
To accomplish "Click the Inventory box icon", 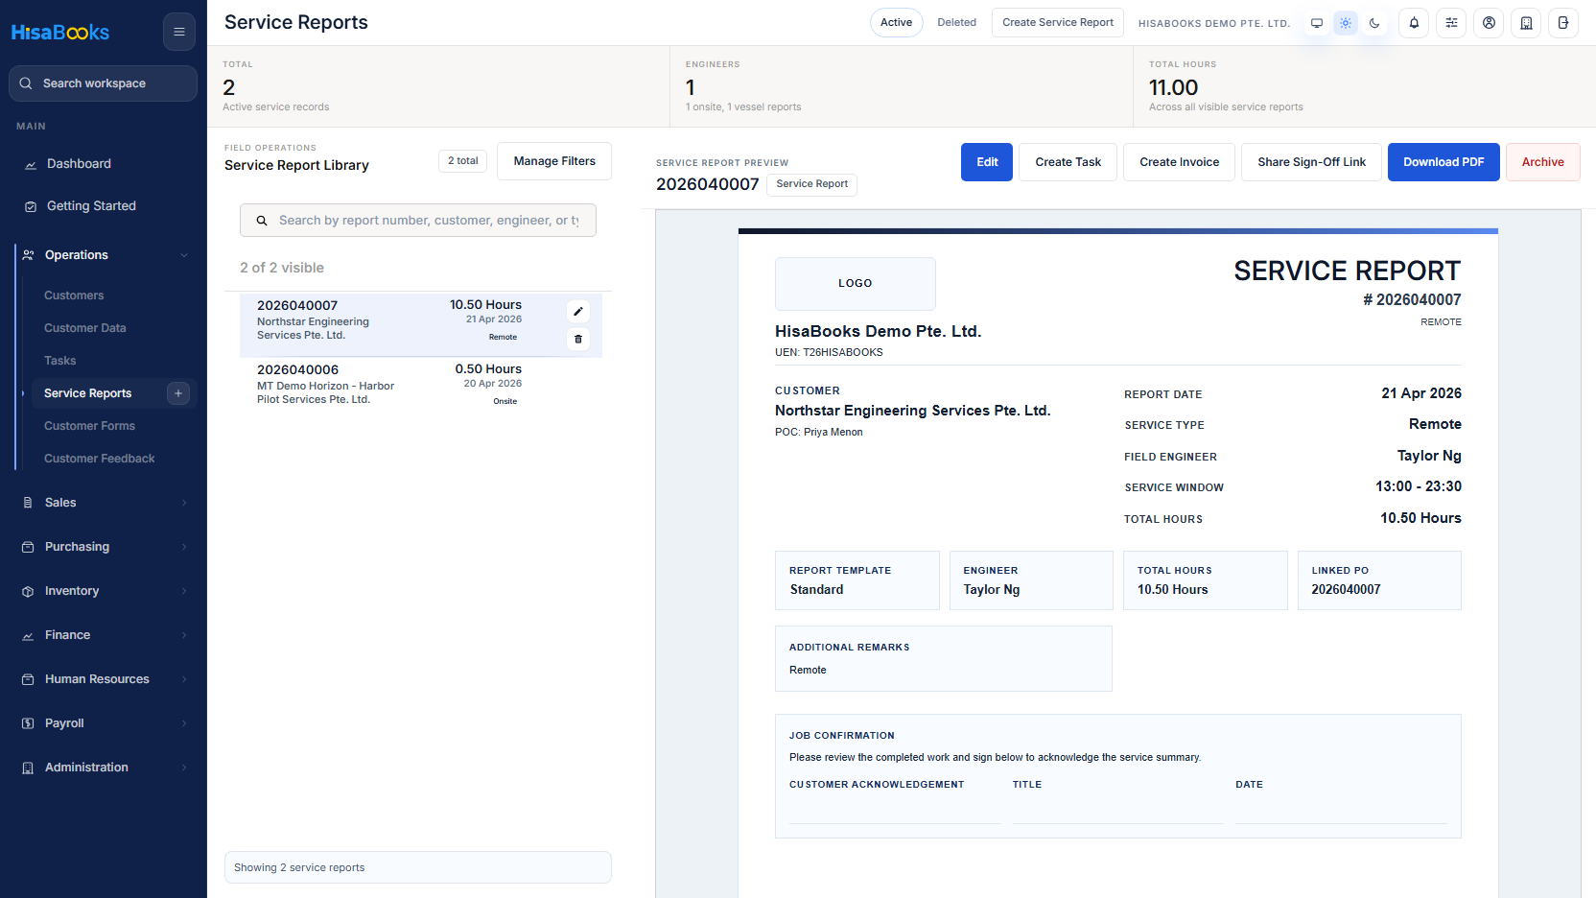I will (x=28, y=591).
